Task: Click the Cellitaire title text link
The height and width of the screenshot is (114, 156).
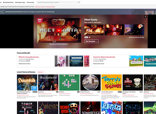Action: tap(62, 92)
